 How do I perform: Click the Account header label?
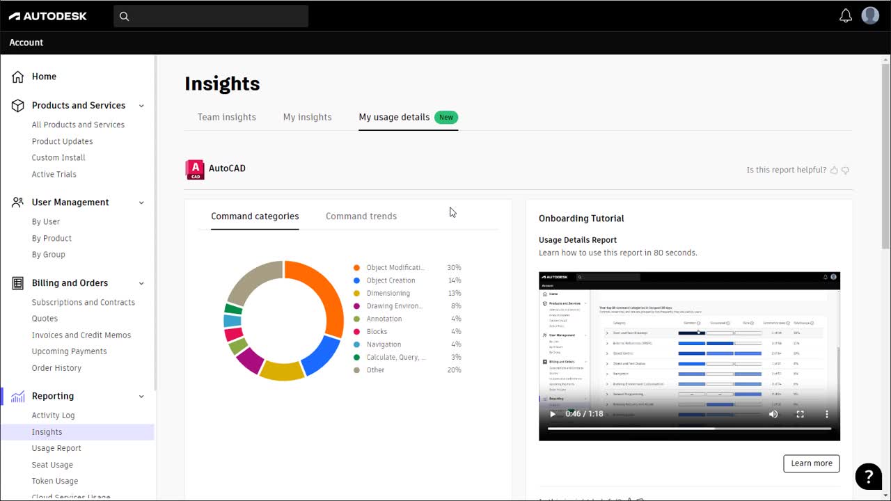(x=26, y=42)
